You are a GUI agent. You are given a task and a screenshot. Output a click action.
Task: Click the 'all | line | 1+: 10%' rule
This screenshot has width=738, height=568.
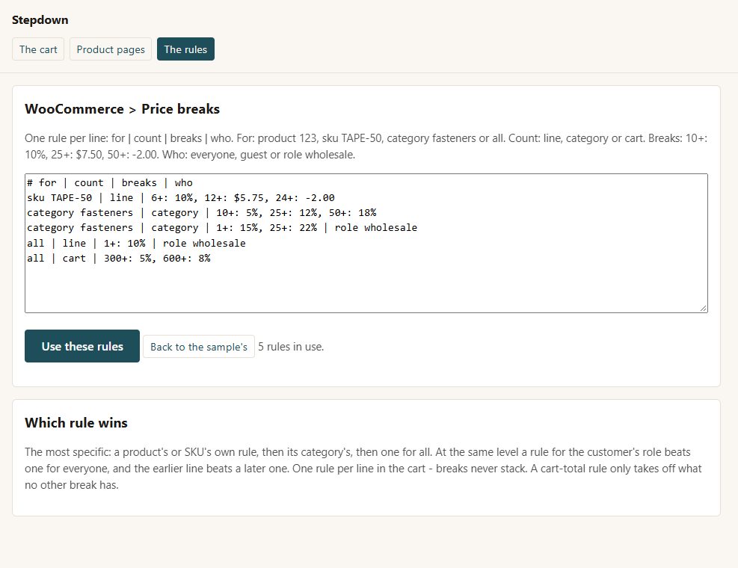click(137, 244)
